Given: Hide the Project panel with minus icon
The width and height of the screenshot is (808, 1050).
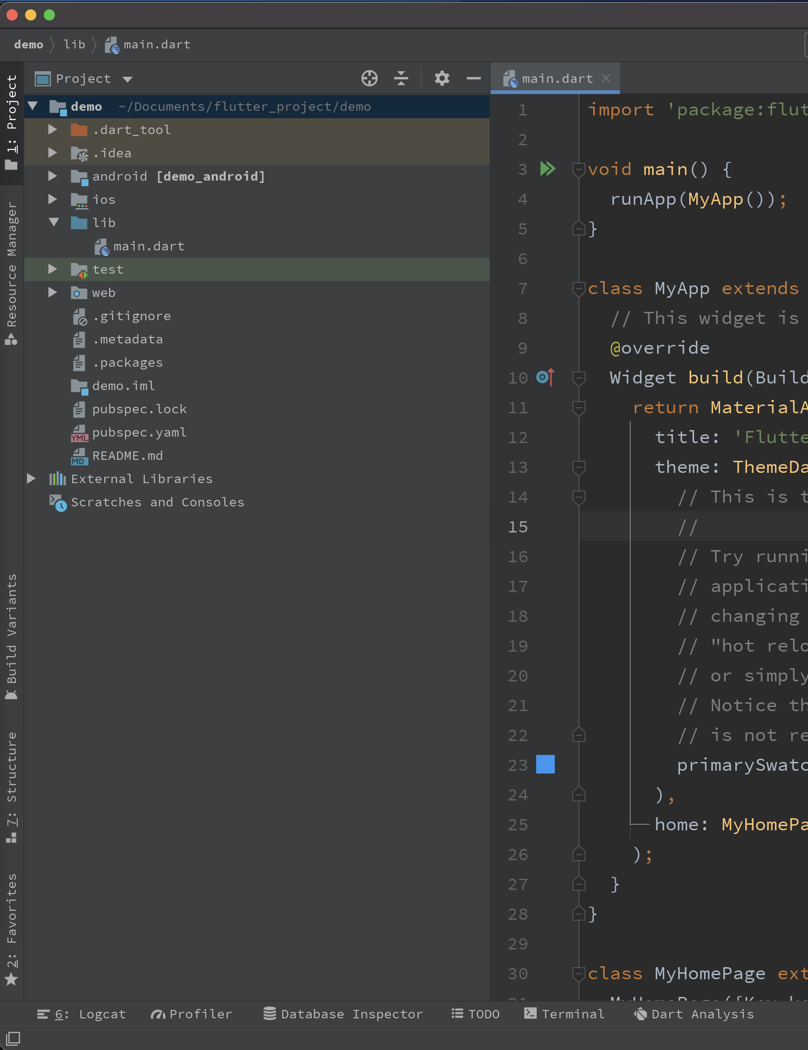Looking at the screenshot, I should click(x=473, y=78).
